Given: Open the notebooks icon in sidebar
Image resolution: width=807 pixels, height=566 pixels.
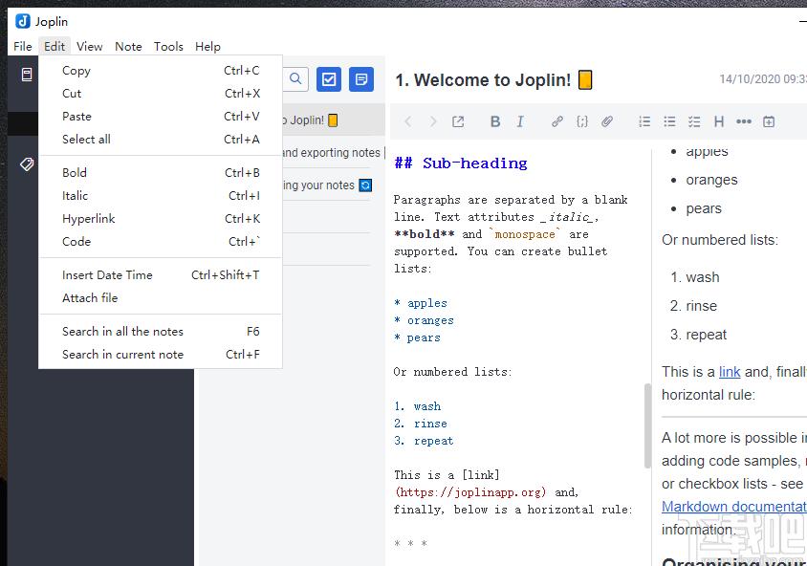Looking at the screenshot, I should (x=27, y=75).
